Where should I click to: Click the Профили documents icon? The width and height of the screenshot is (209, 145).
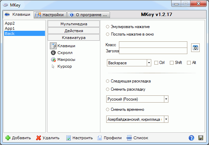pyautogui.click(x=99, y=138)
